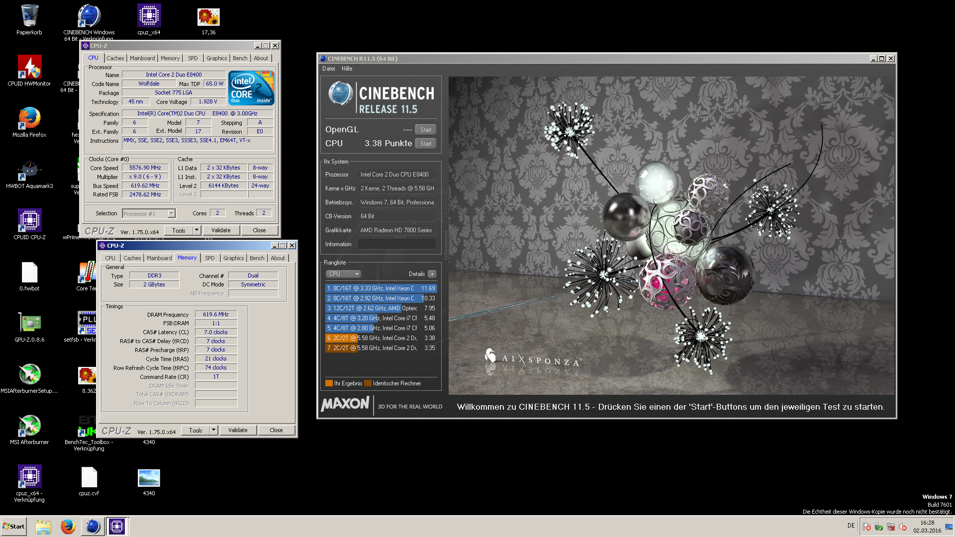The height and width of the screenshot is (537, 955).
Task: Select ranking row 3 12C/12T AMD Opteron
Action: (x=381, y=308)
